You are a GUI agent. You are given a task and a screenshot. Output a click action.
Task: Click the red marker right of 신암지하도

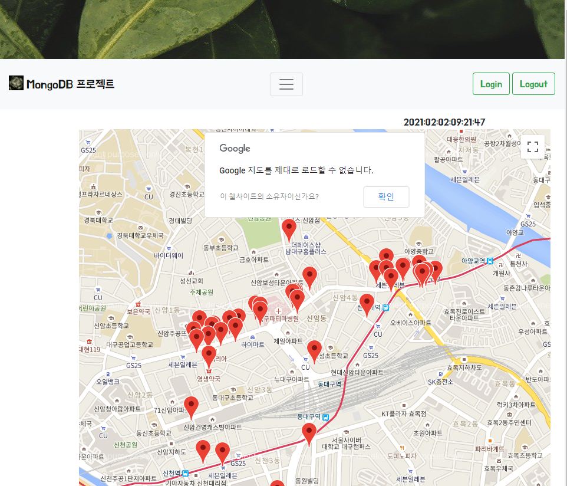tap(203, 452)
